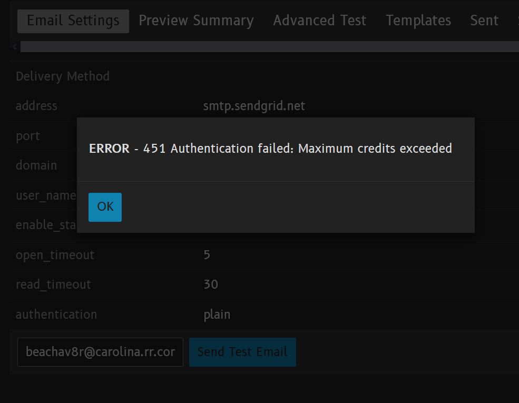This screenshot has height=403, width=519.
Task: Select the Templates tab
Action: coord(418,21)
